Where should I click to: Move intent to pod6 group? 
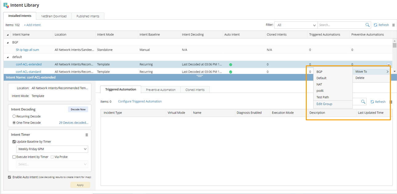[x=333, y=91]
